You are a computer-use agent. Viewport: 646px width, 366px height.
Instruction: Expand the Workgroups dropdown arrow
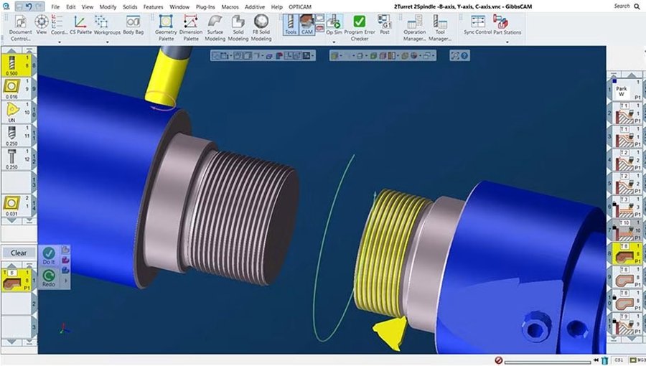[x=107, y=42]
